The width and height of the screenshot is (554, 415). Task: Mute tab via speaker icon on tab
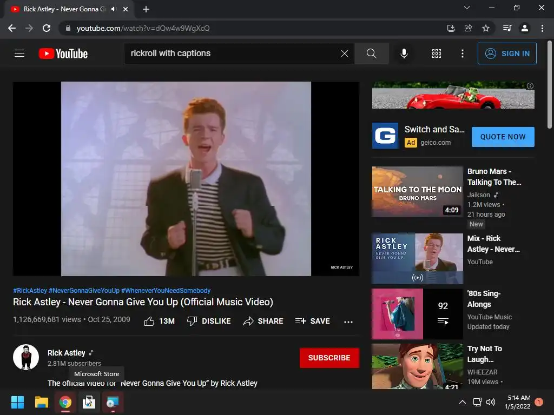coord(114,9)
